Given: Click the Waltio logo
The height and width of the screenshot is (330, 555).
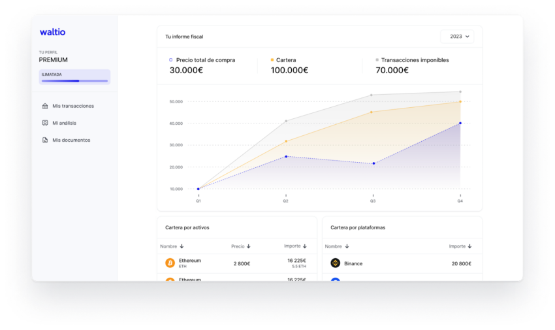Looking at the screenshot, I should pyautogui.click(x=52, y=32).
